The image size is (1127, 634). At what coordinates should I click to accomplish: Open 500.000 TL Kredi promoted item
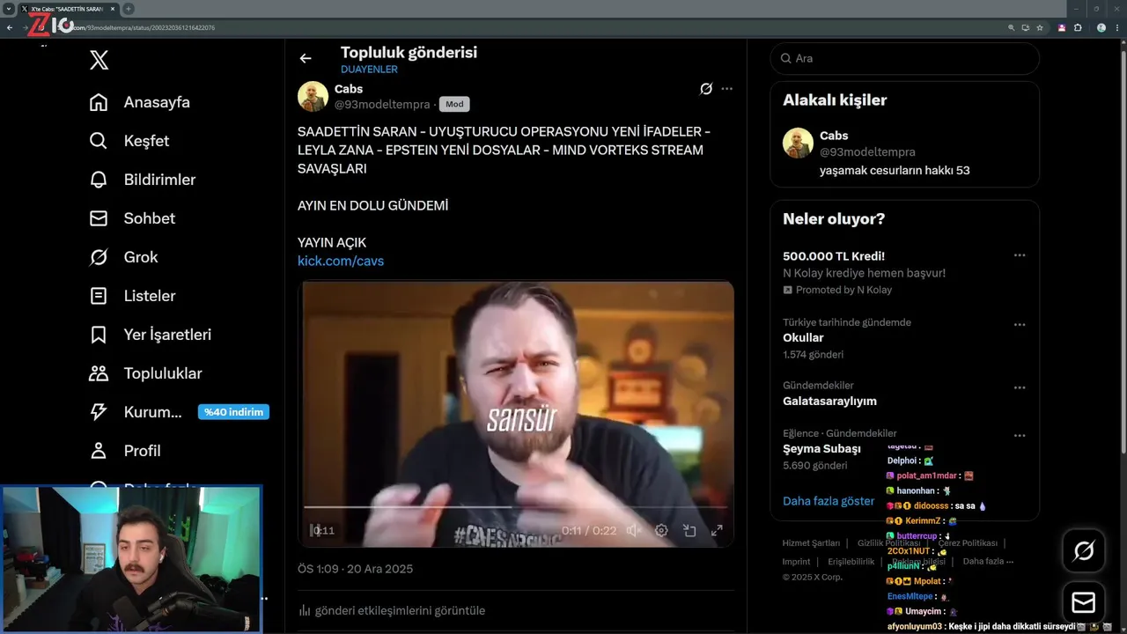click(834, 256)
